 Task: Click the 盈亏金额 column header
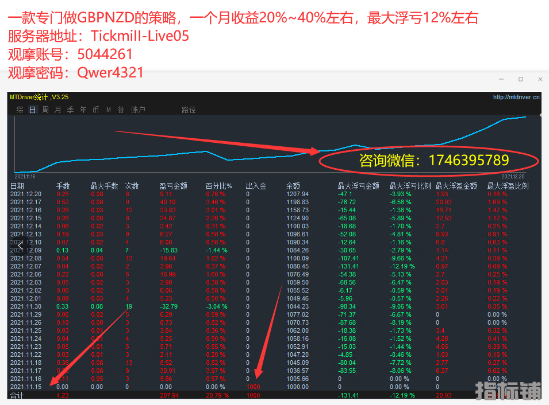pos(173,186)
